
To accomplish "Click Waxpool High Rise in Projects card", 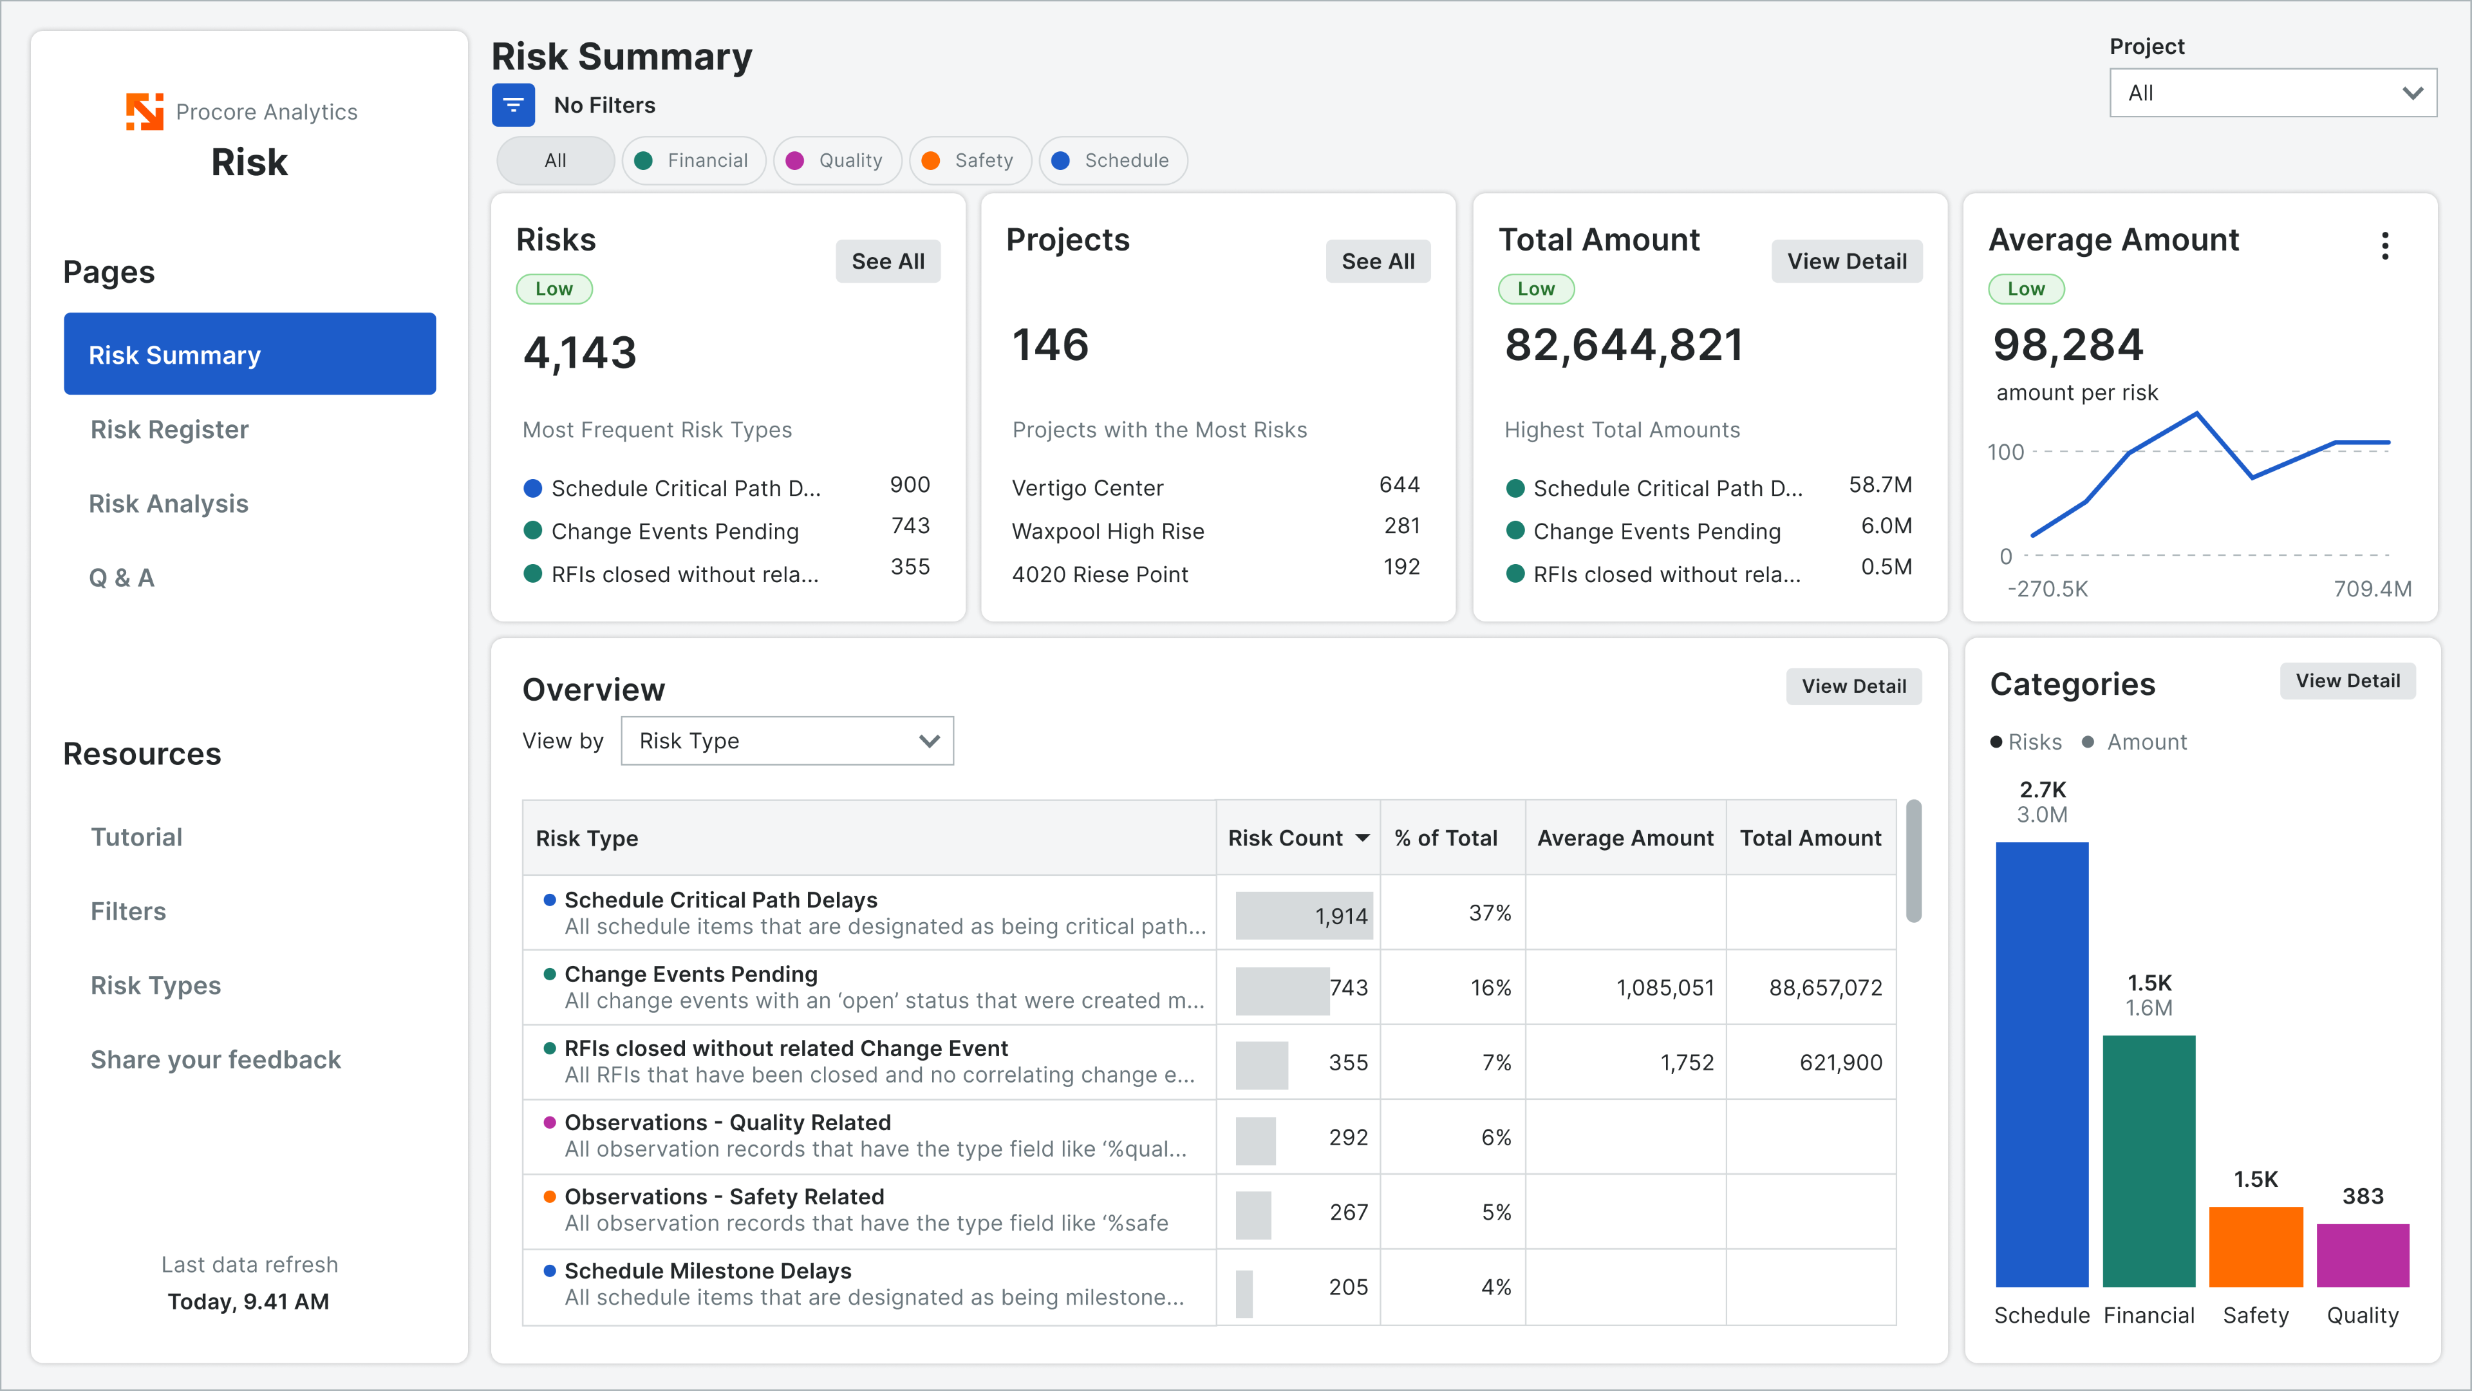I will pos(1107,532).
